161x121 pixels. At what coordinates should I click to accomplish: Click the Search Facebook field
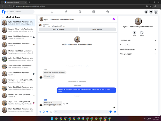(x=21, y=12)
